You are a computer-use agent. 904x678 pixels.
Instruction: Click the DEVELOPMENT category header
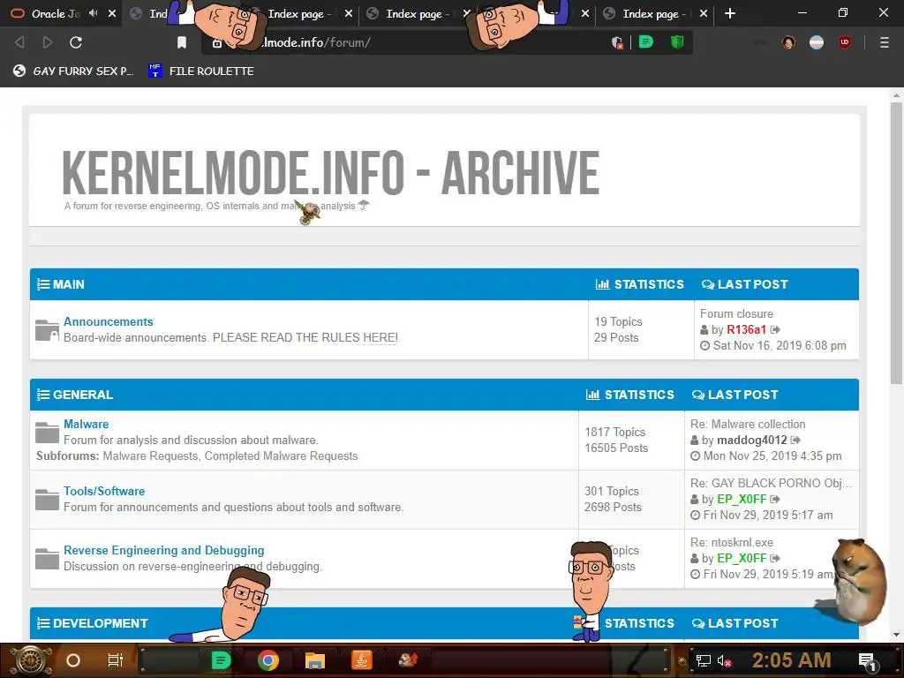[101, 623]
